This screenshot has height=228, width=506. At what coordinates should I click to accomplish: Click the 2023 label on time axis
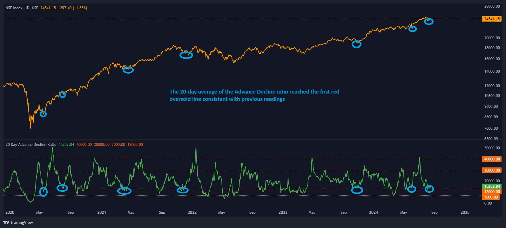[x=283, y=212]
